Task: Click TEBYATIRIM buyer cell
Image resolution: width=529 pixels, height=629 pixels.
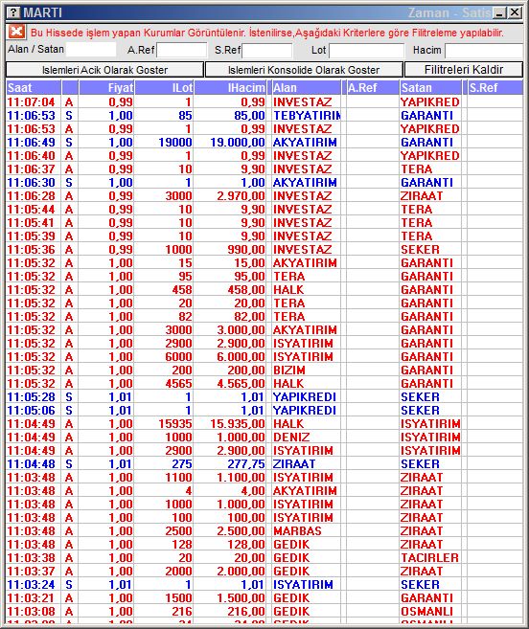Action: pos(307,116)
